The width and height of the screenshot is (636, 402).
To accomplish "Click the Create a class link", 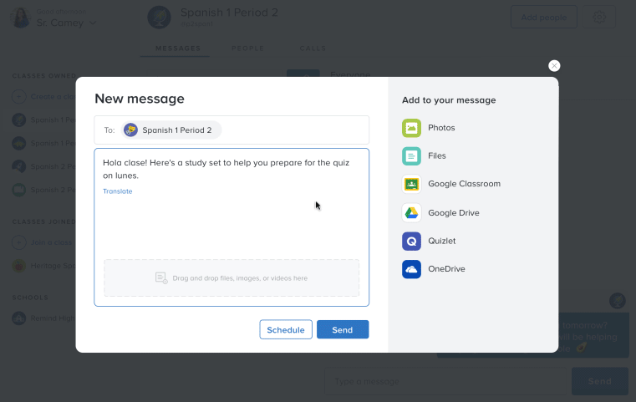I will 53,97.
